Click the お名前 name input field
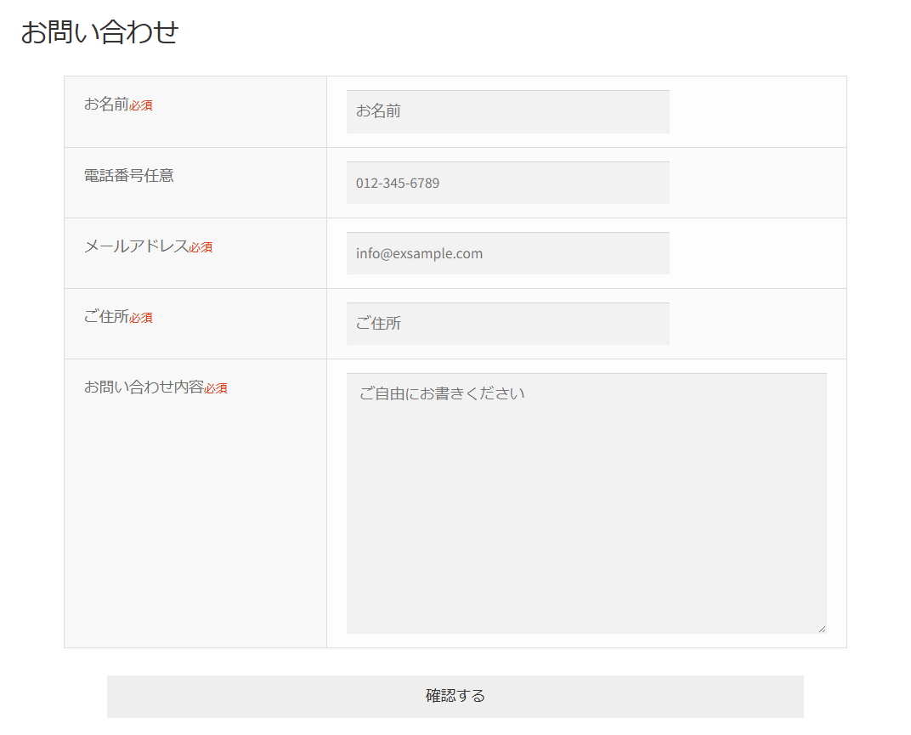Image resolution: width=911 pixels, height=735 pixels. coord(508,111)
